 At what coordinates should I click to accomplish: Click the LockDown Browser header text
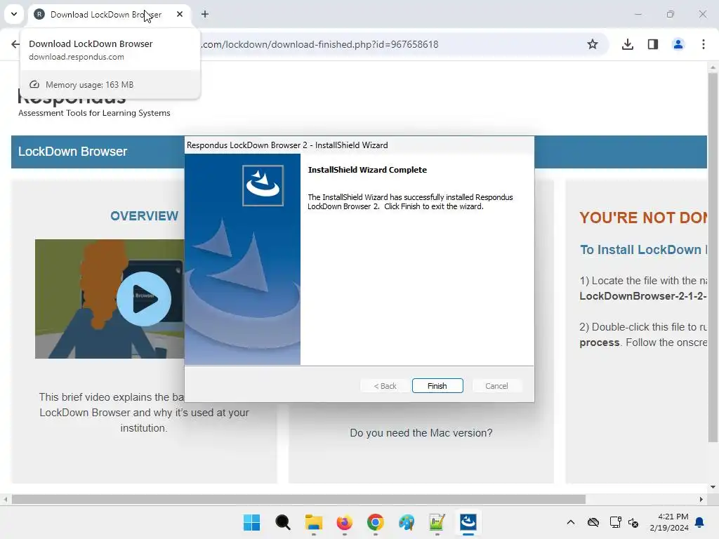point(72,152)
